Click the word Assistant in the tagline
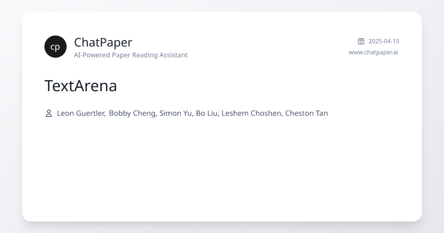The width and height of the screenshot is (444, 233). coord(173,55)
